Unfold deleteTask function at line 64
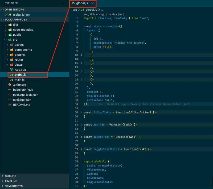The width and height of the screenshot is (213, 189). 81,137
